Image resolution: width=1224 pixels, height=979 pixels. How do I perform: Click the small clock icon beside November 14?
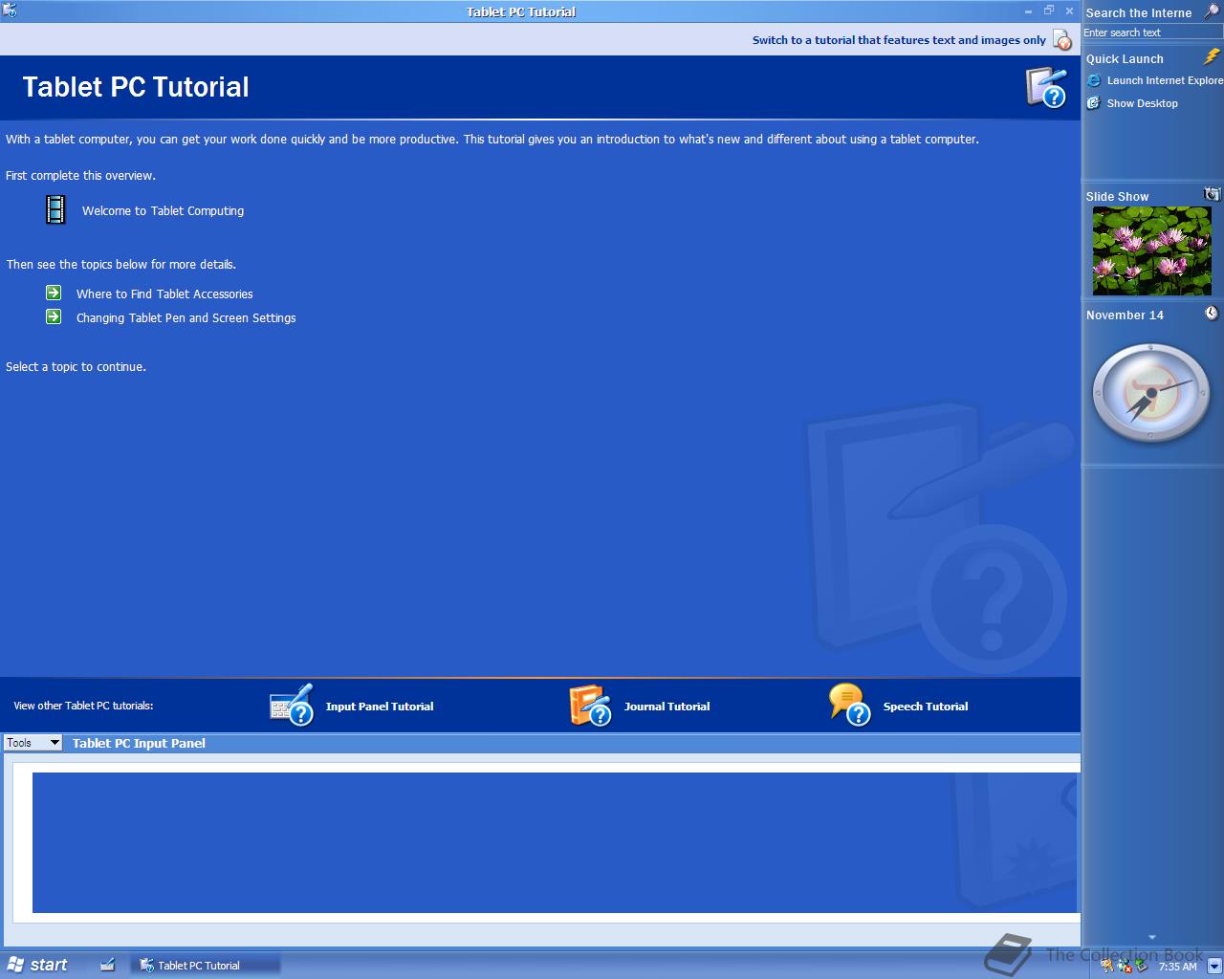coord(1212,314)
